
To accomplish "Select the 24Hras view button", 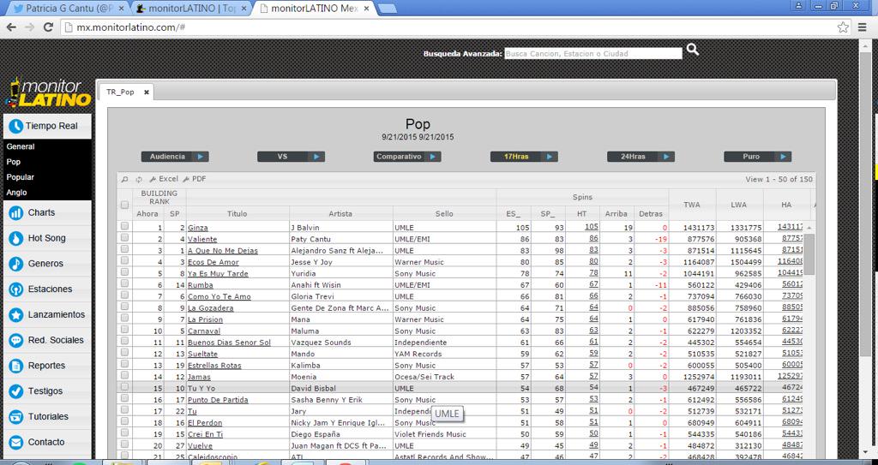I will [x=640, y=157].
